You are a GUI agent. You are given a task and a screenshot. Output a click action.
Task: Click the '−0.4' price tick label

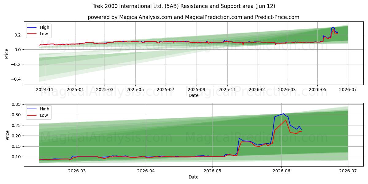(17, 79)
